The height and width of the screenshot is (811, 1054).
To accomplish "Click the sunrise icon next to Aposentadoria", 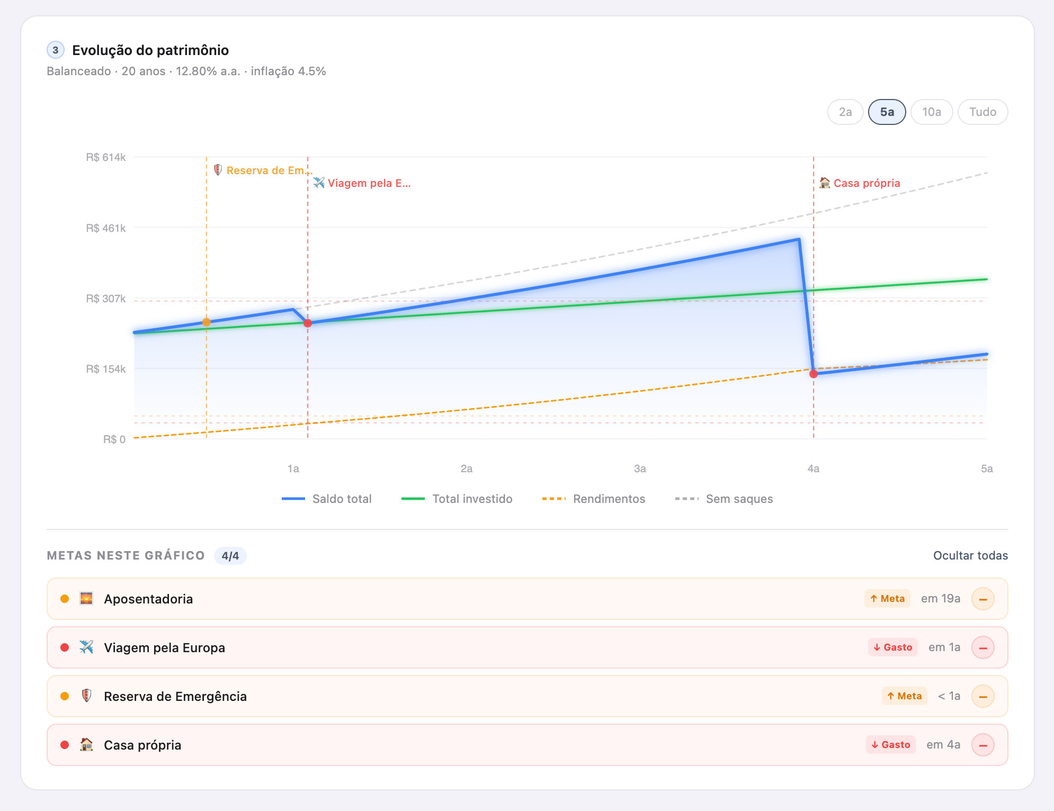I will (x=86, y=599).
